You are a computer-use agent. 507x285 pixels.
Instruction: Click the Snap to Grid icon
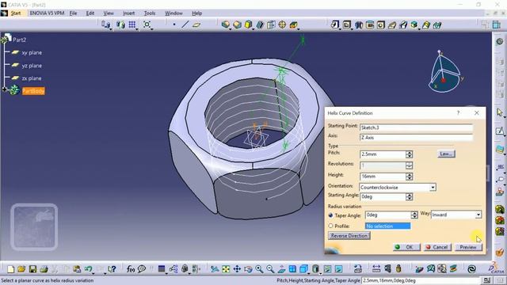pos(132,25)
